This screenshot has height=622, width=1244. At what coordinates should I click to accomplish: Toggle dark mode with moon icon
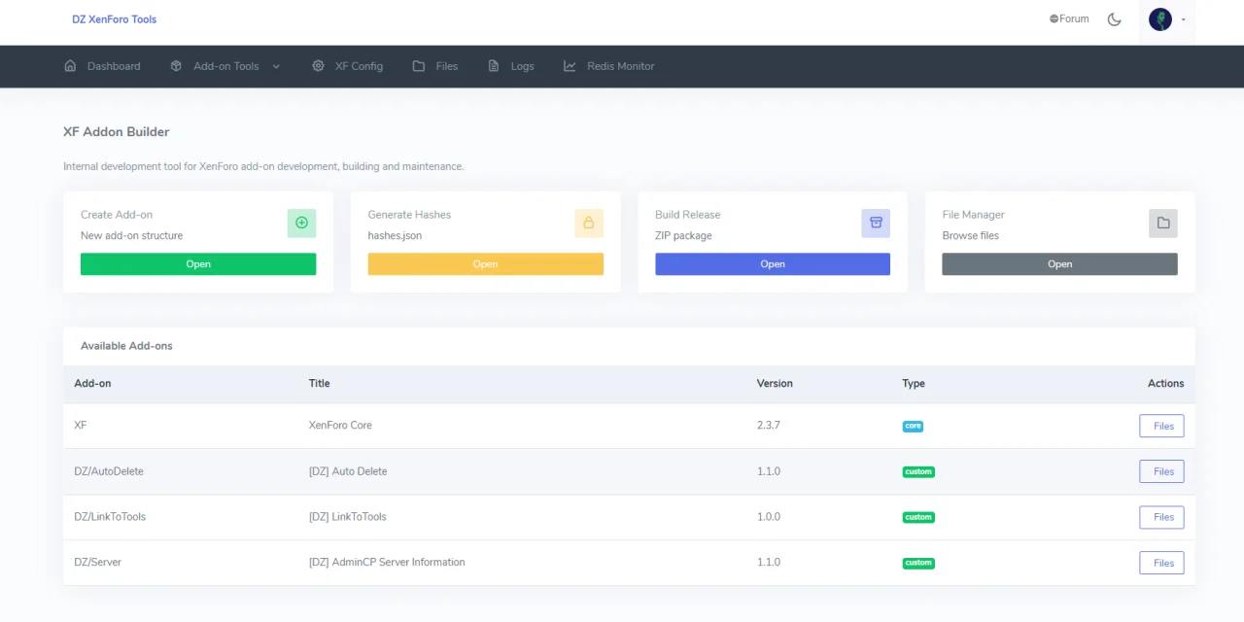click(1115, 19)
